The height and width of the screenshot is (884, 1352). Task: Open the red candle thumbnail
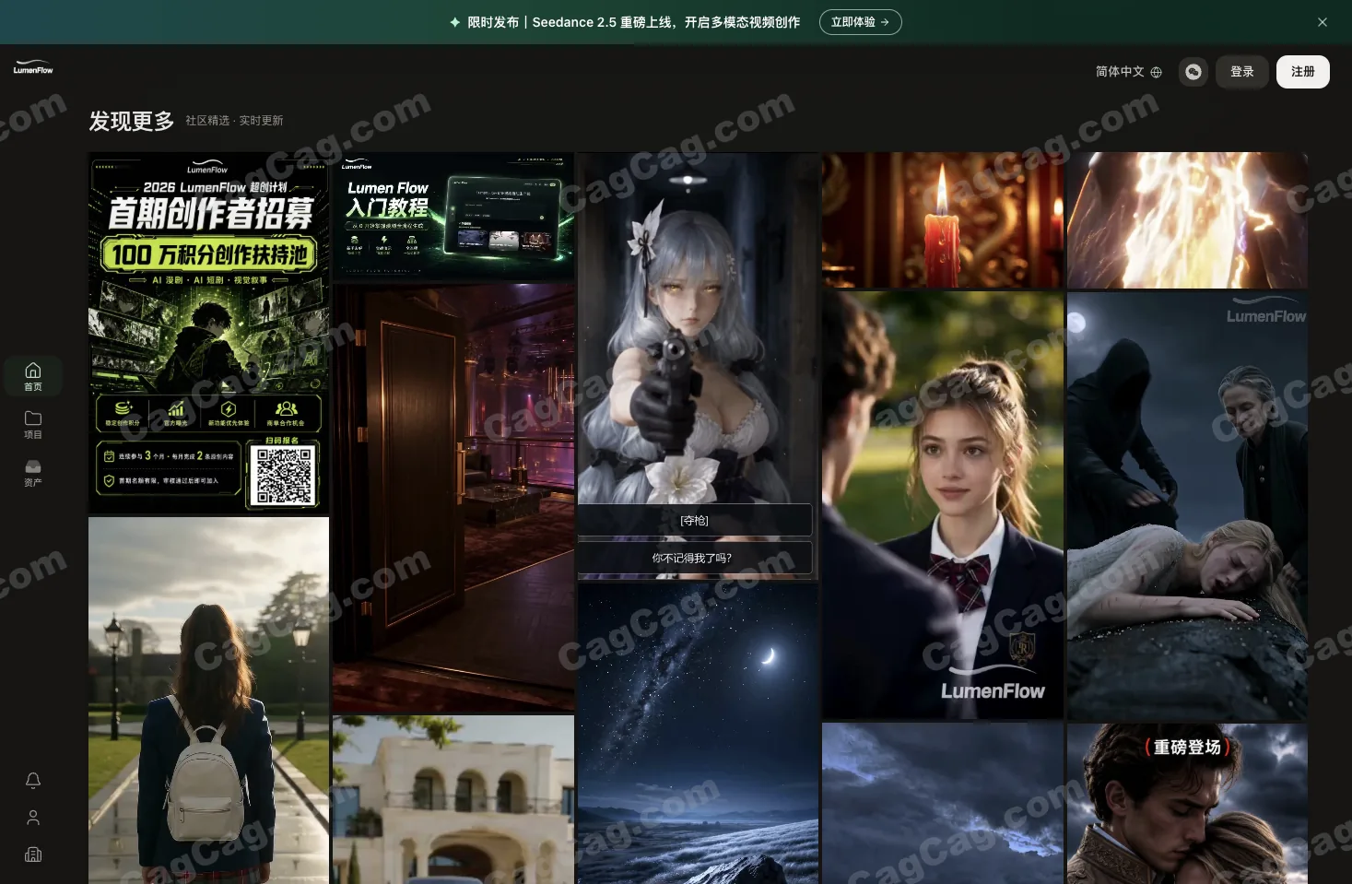tap(943, 220)
